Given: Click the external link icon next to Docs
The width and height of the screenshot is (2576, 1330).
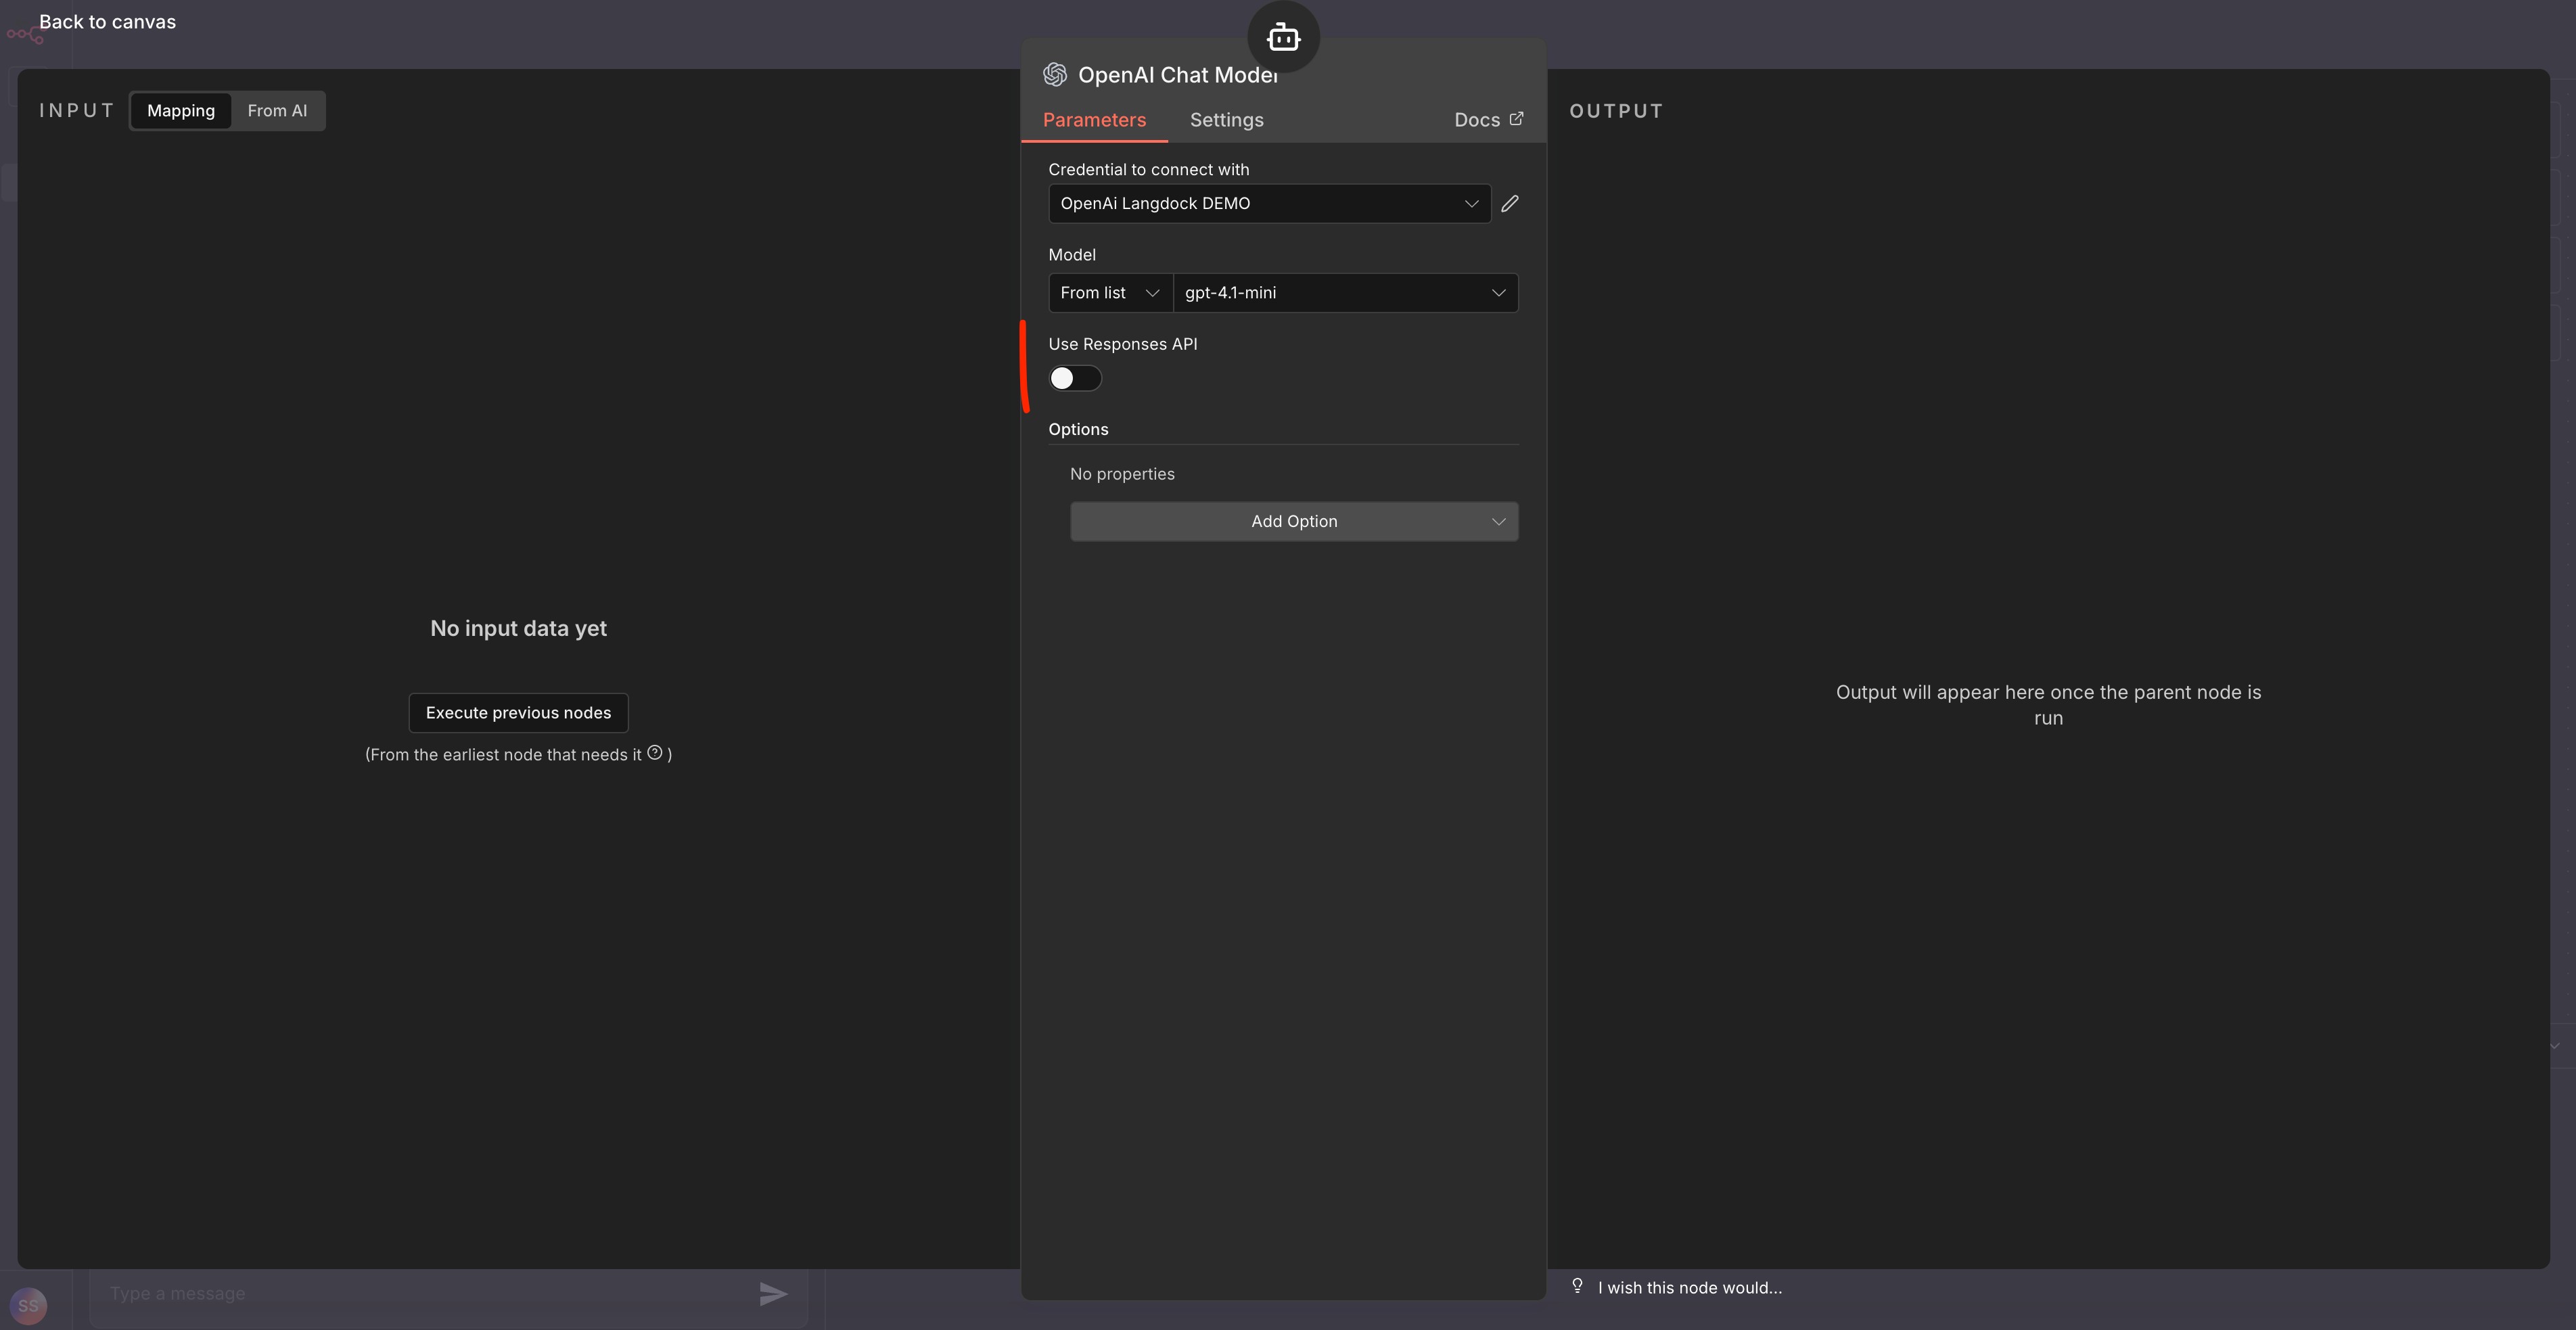Looking at the screenshot, I should coord(1516,119).
